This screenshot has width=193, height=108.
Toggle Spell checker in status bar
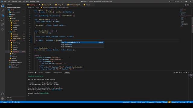point(165,102)
